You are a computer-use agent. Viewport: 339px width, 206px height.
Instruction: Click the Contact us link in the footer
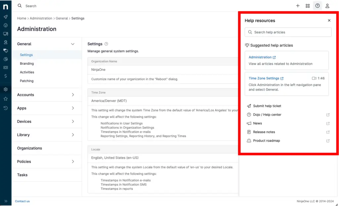point(22,201)
